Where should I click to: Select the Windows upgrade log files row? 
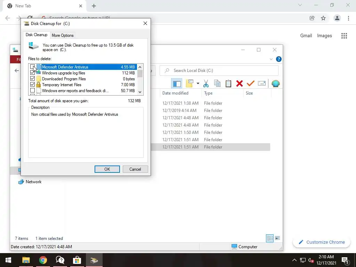coord(83,73)
